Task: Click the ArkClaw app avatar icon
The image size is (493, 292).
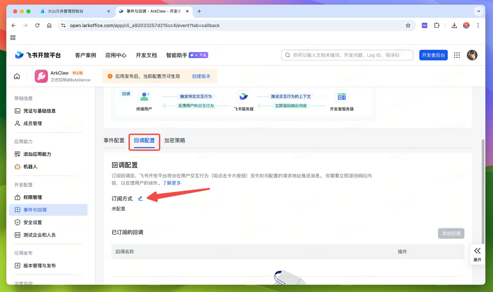Action: click(x=41, y=76)
